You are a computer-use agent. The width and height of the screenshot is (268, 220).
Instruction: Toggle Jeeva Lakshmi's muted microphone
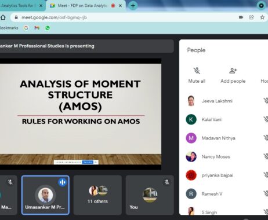click(x=266, y=101)
